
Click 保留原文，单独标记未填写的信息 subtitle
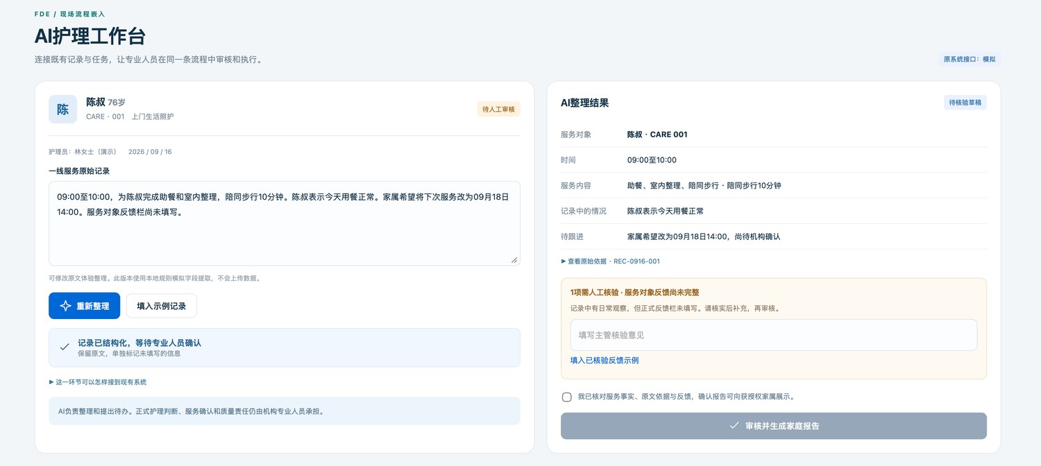(129, 354)
